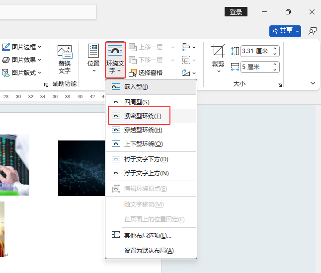321x273 pixels.
Task: Click Edit Wrap Points 编辑环绕顶点(E)
Action: [151, 188]
